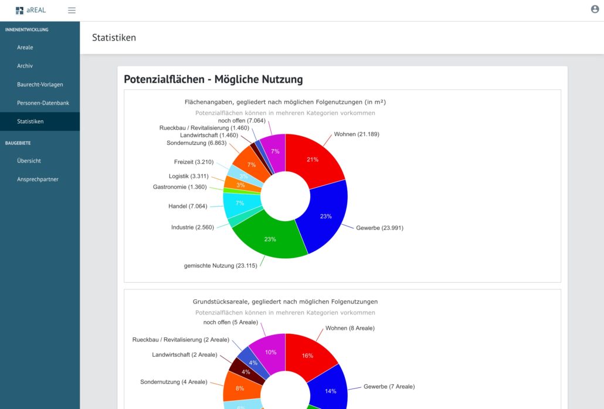
Task: Click the dark-red Landwirtschaft 4% slice
Action: coord(245,371)
